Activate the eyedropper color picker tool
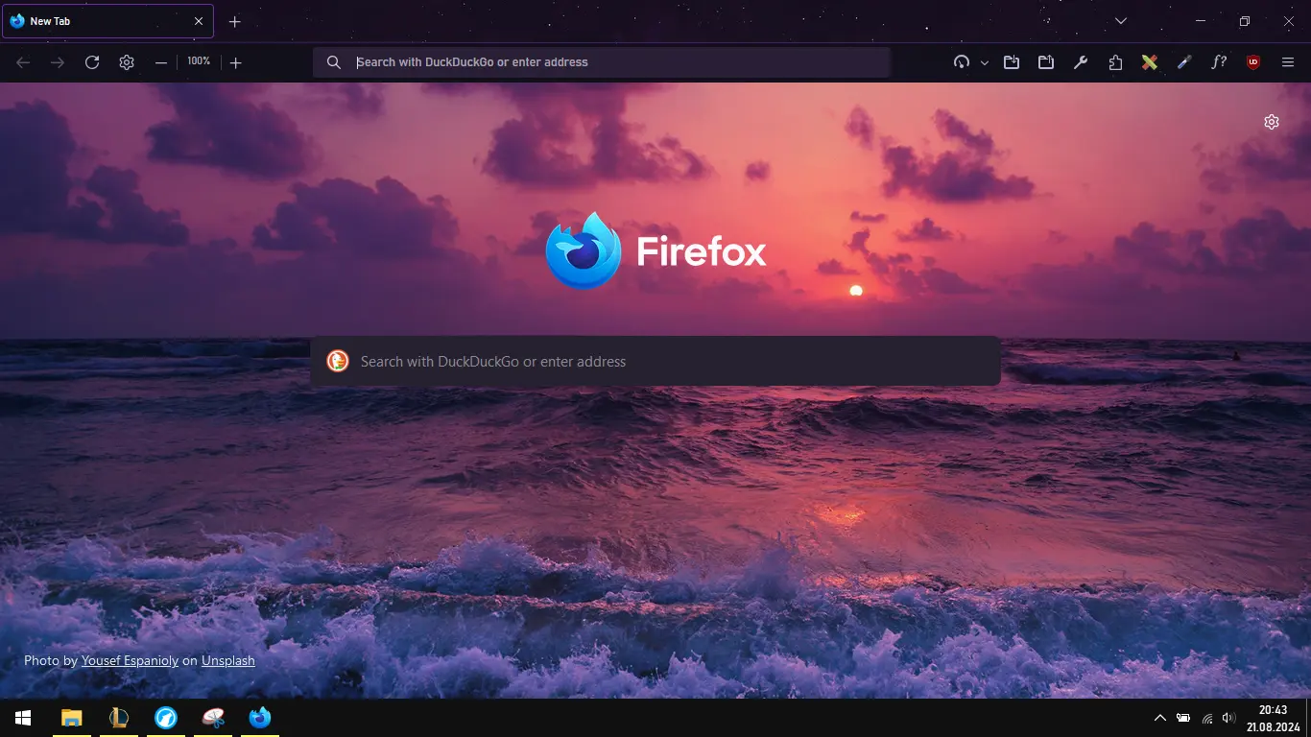Image resolution: width=1311 pixels, height=737 pixels. 1184,62
